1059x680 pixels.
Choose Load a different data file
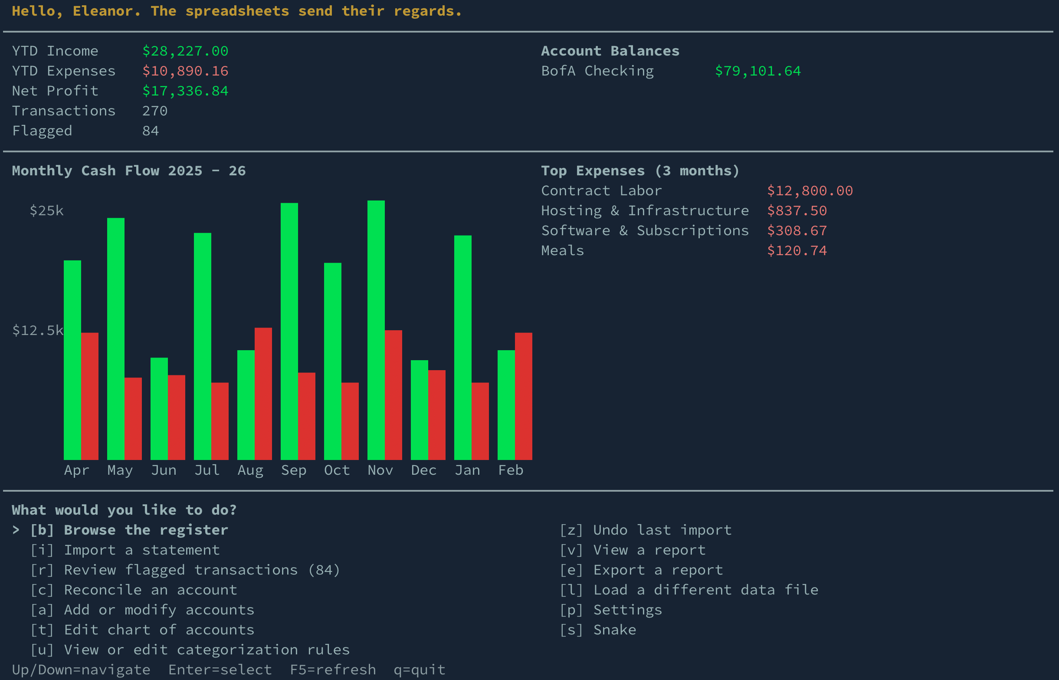[x=690, y=589]
